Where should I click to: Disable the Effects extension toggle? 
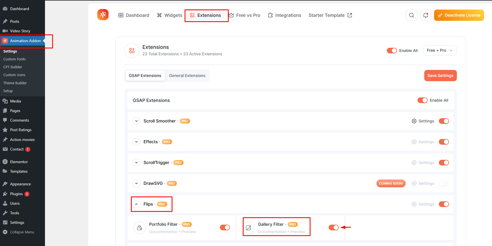pyautogui.click(x=444, y=142)
